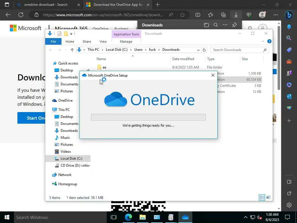The height and width of the screenshot is (223, 297).
Task: Click the Microsoft logo link
Action: coord(26,28)
